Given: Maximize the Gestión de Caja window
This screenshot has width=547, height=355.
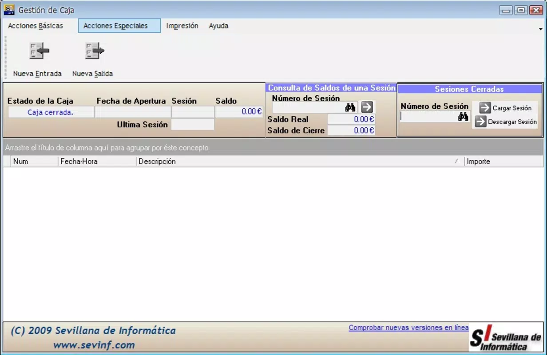Looking at the screenshot, I should [x=521, y=10].
